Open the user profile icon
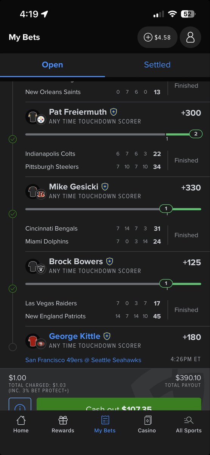 pyautogui.click(x=190, y=37)
